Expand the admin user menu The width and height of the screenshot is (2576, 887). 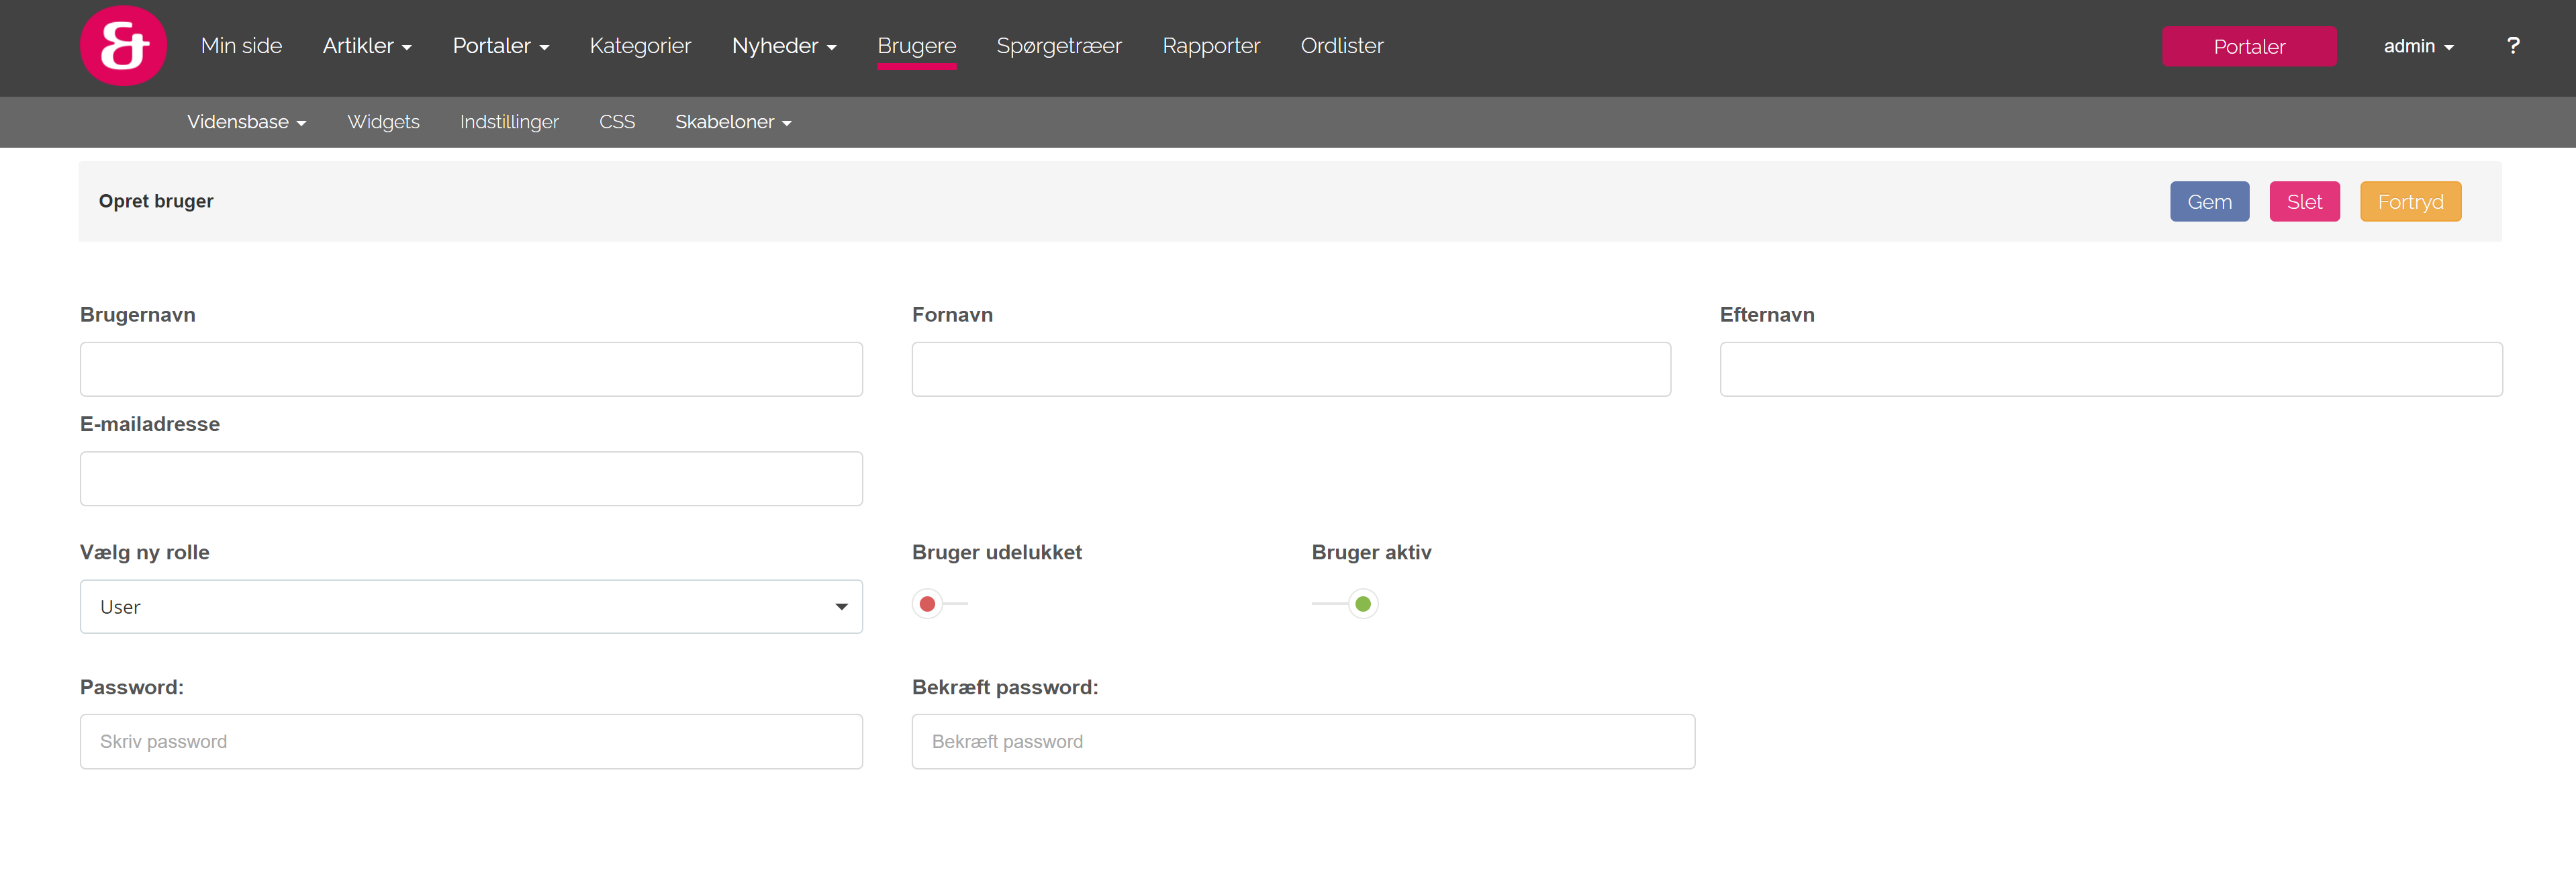pos(2417,46)
